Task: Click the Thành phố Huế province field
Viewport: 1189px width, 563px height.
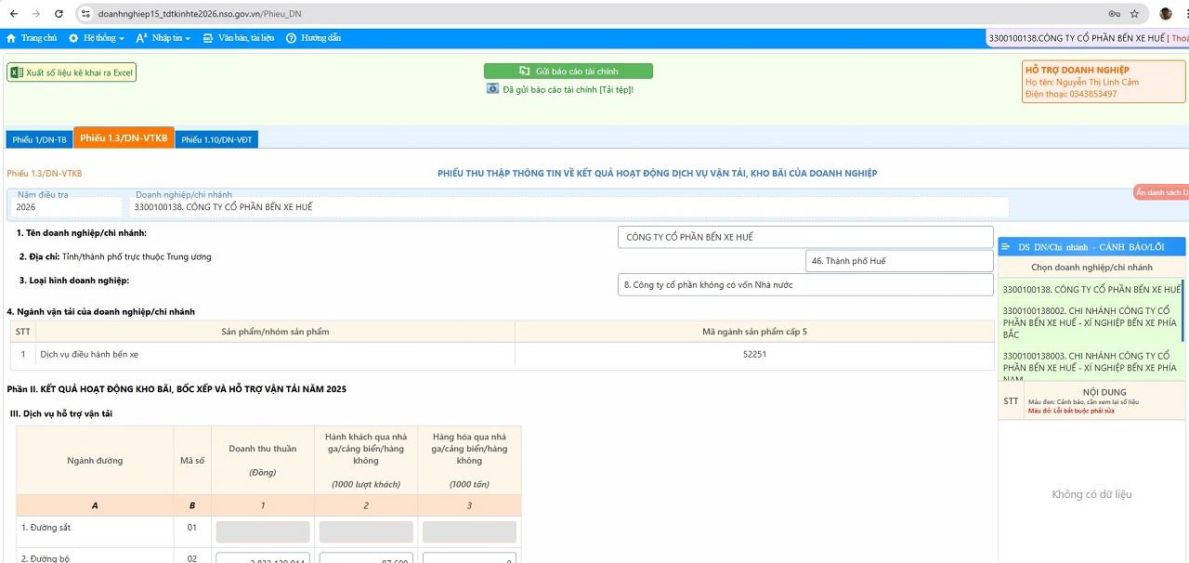Action: (x=898, y=261)
